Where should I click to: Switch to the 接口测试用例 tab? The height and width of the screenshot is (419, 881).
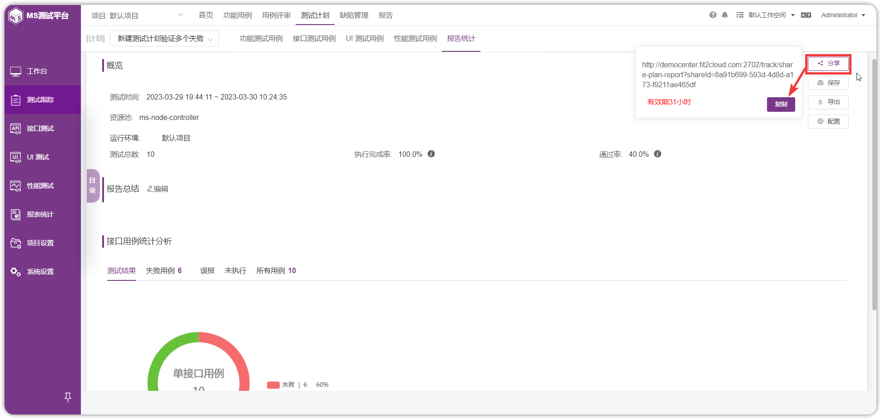314,39
